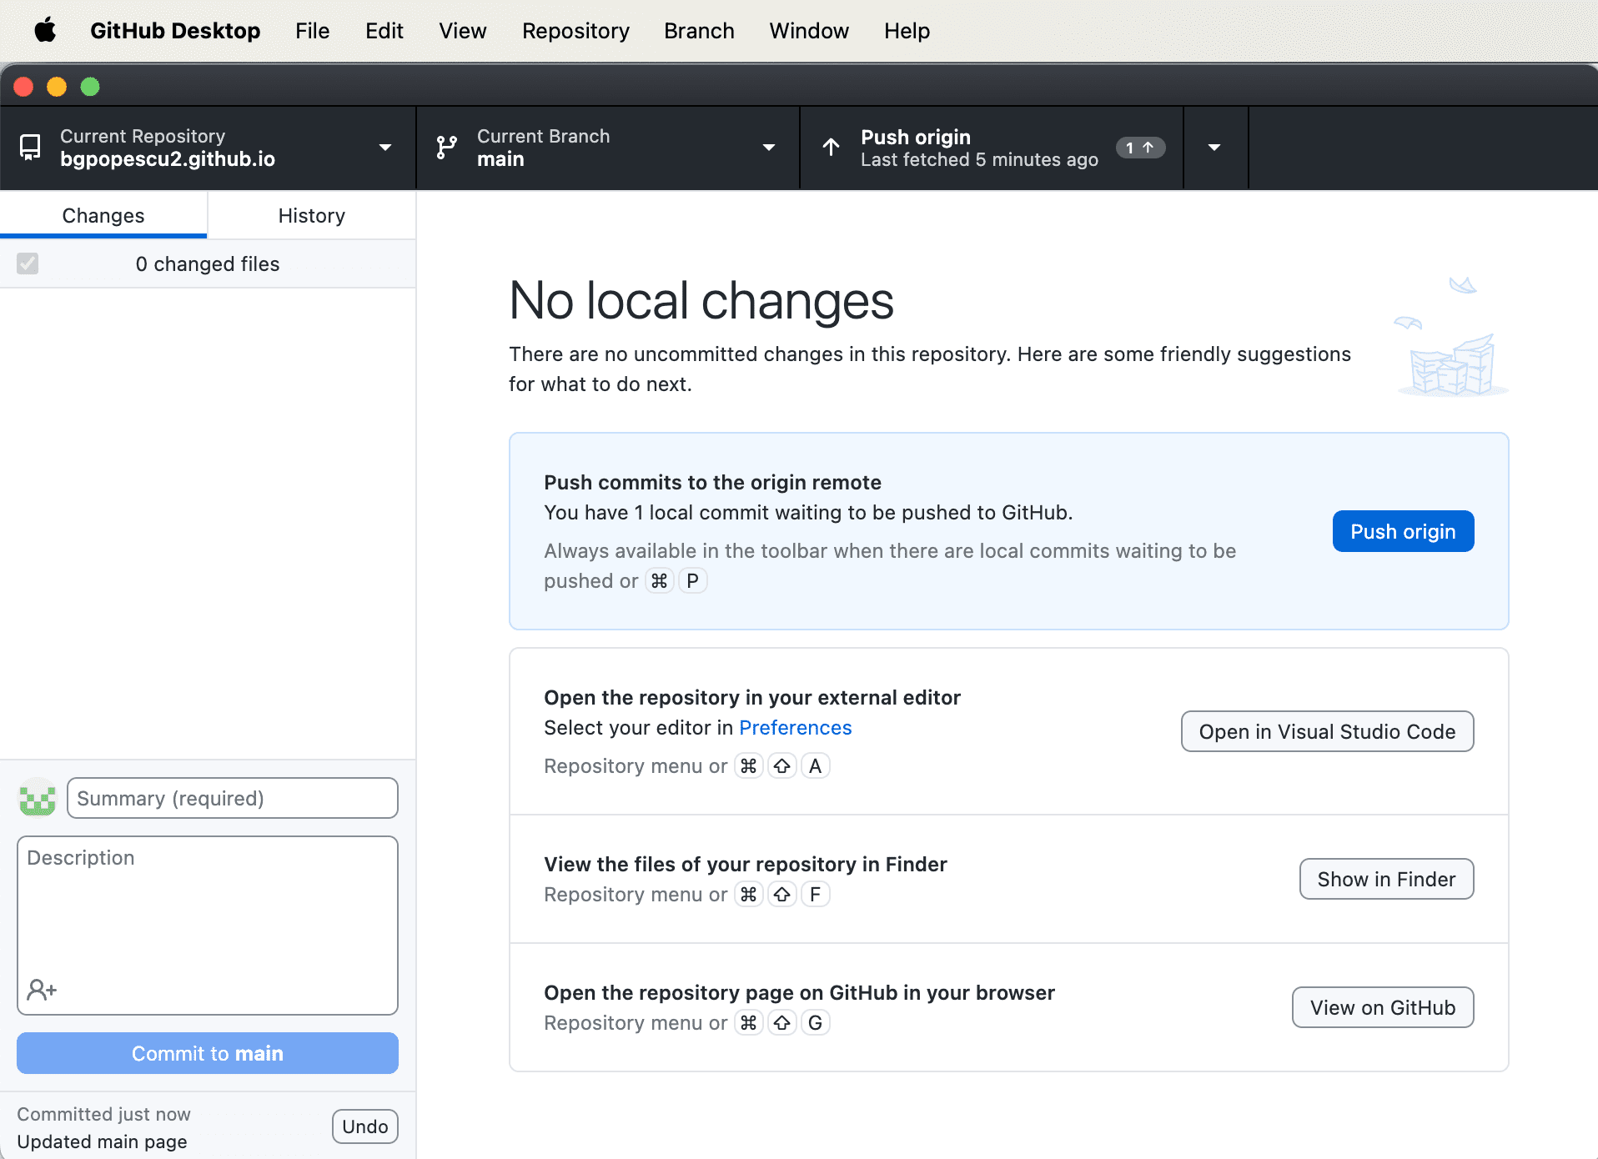1598x1159 pixels.
Task: Click the git branch icon
Action: pos(447,148)
